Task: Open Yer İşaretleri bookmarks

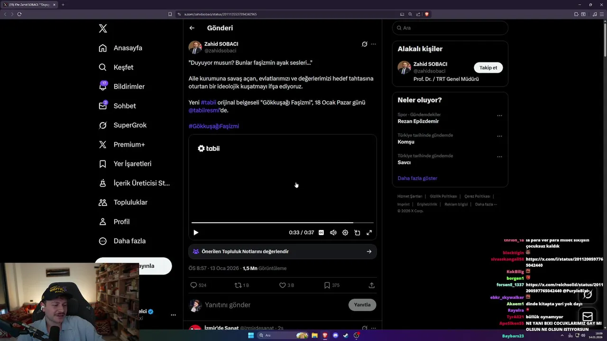Action: pos(125,164)
